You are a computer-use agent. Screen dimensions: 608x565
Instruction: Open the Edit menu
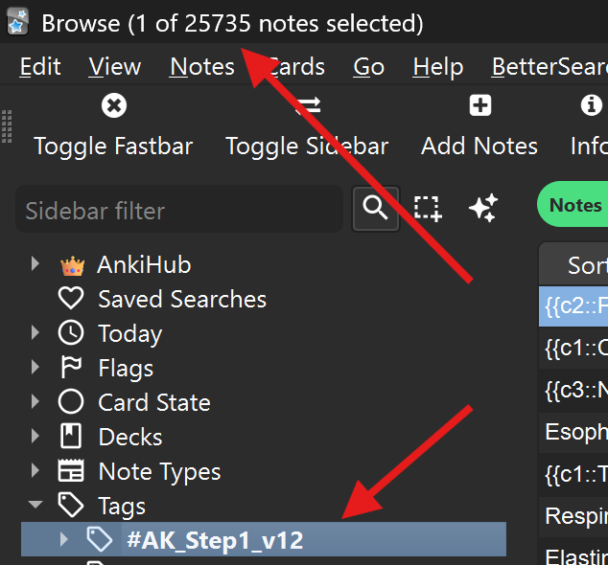pos(40,67)
